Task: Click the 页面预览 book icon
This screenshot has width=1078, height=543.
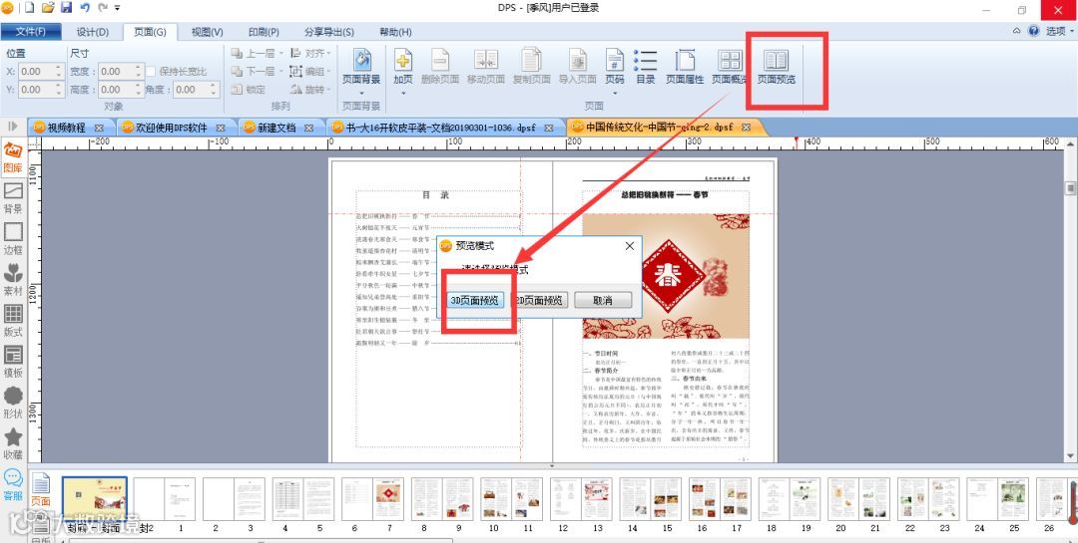Action: click(x=777, y=61)
